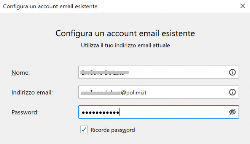250x144 pixels.
Task: Click the Ricorda password label text
Action: click(113, 130)
